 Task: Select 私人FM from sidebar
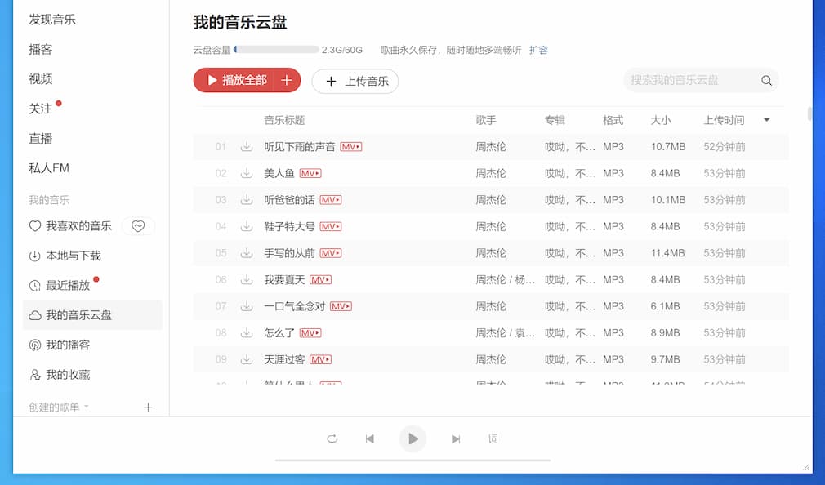(x=49, y=168)
